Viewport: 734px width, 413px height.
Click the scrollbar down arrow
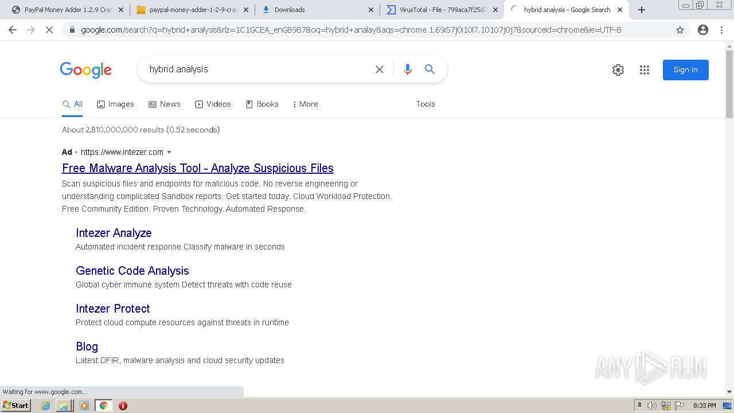[x=729, y=392]
